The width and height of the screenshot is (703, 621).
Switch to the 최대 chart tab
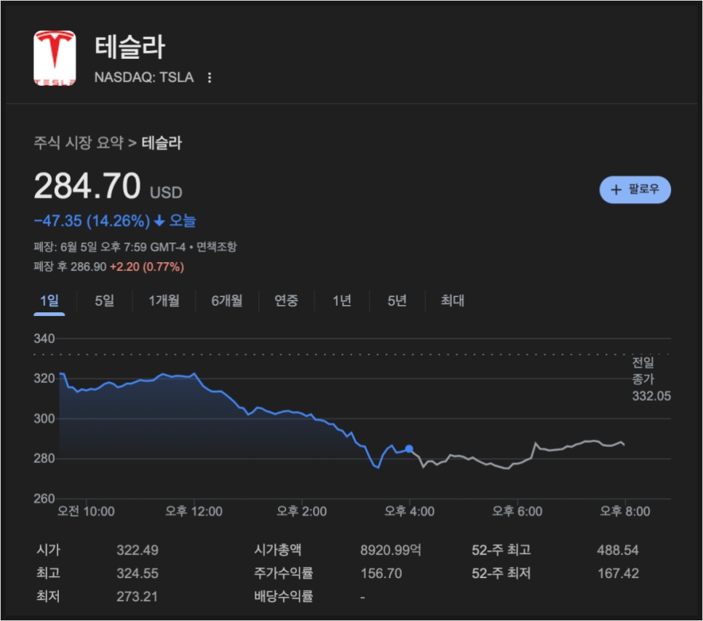point(453,301)
